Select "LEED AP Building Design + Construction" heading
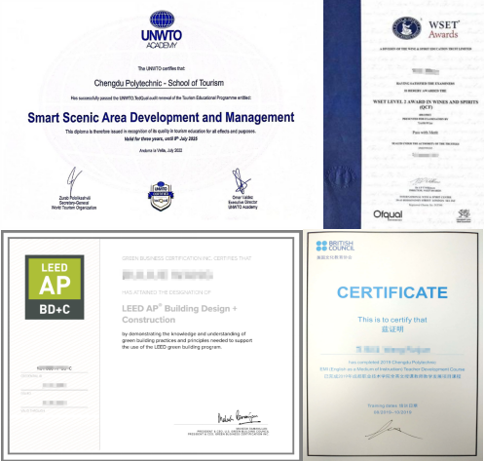The height and width of the screenshot is (461, 484). coord(179,314)
